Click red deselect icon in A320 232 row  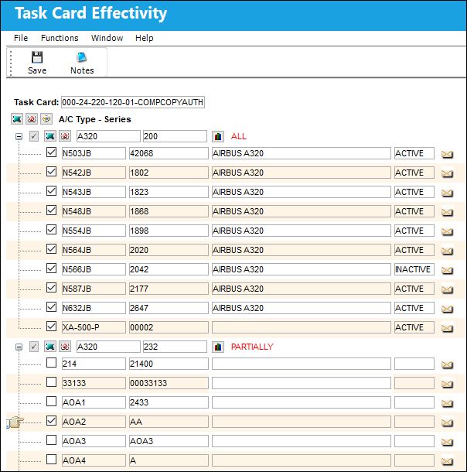point(65,347)
